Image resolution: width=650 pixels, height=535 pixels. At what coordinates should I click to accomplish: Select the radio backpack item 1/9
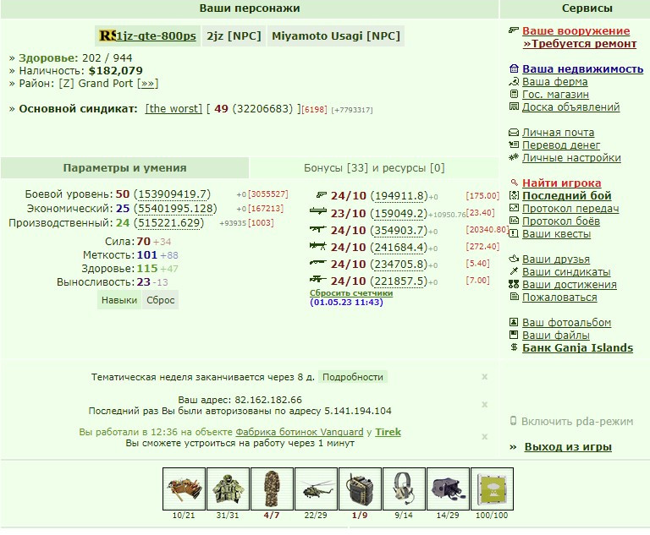pos(360,489)
